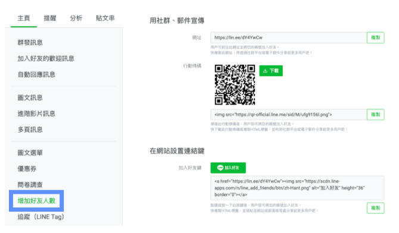399x233 pixels.
Task: Click the https://lin.ee/dY4YwCw URL field
Action: (x=289, y=37)
